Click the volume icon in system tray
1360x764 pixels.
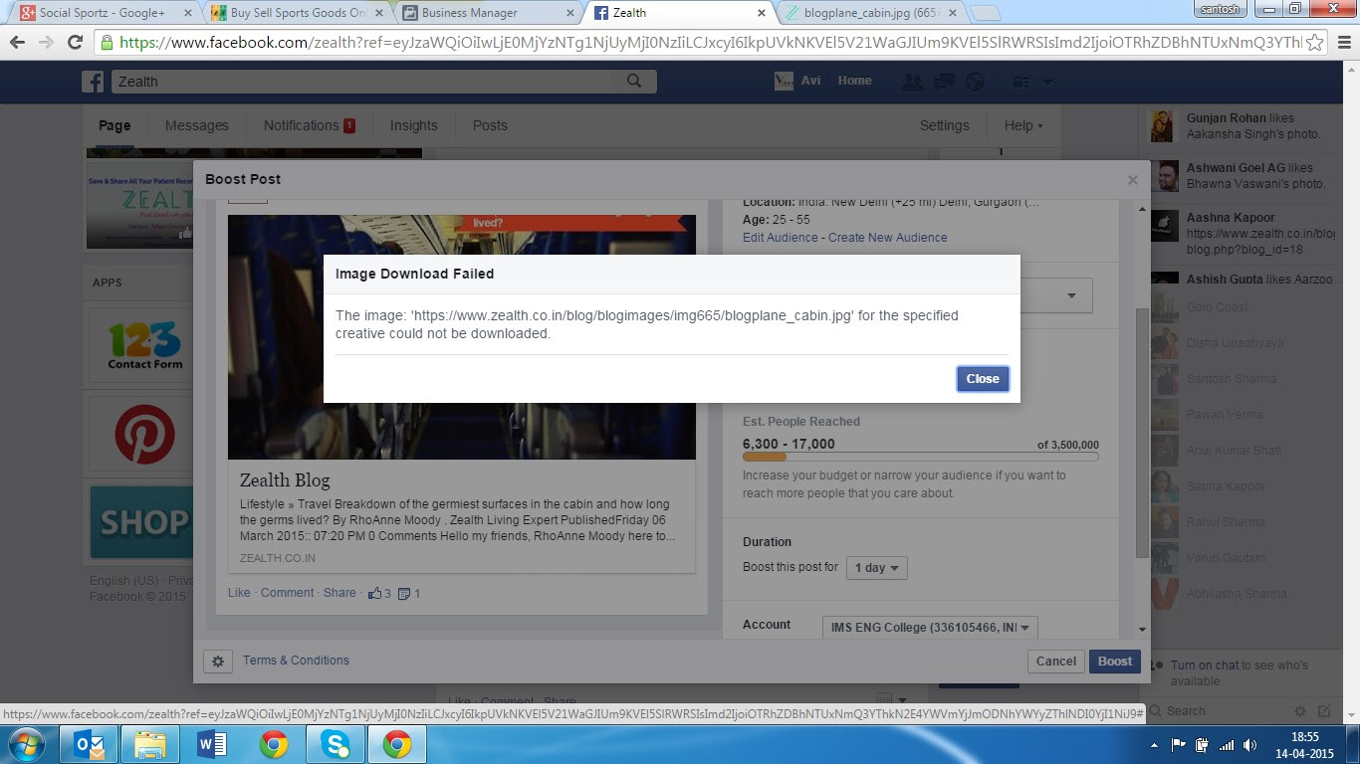pyautogui.click(x=1248, y=745)
